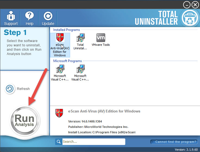200x152 pixels.
Task: Click Cannot find the program? link
Action: pos(174,142)
